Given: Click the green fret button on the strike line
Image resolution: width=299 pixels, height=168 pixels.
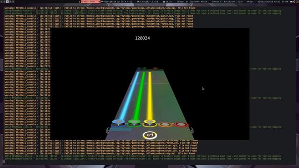Looking at the screenshot, I should (134, 123).
